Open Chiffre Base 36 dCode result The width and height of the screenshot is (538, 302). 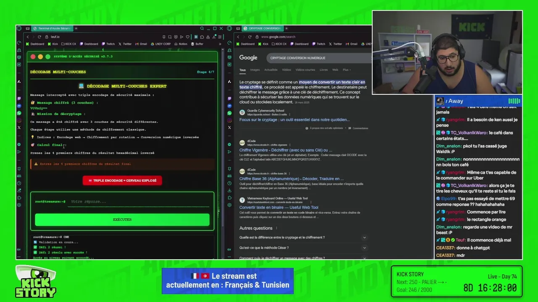[291, 179]
